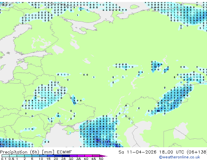Click the 'ECMWF' model label
This screenshot has width=207, height=160.
pos(64,152)
